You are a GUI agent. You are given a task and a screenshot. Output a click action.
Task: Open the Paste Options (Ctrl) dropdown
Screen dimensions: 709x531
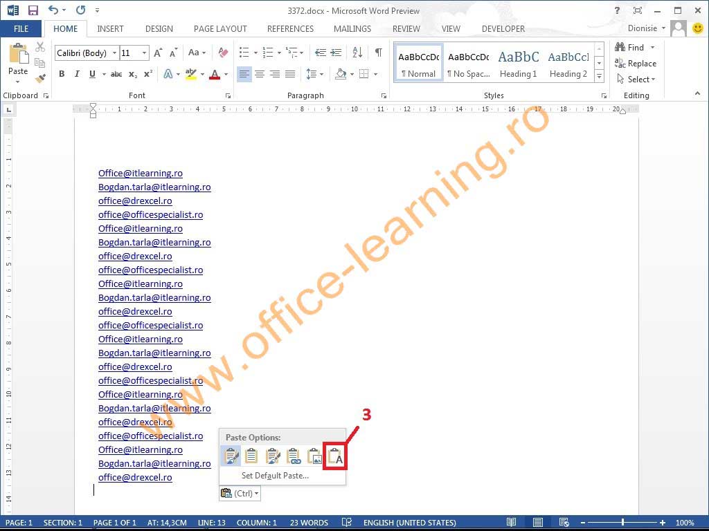pyautogui.click(x=240, y=493)
